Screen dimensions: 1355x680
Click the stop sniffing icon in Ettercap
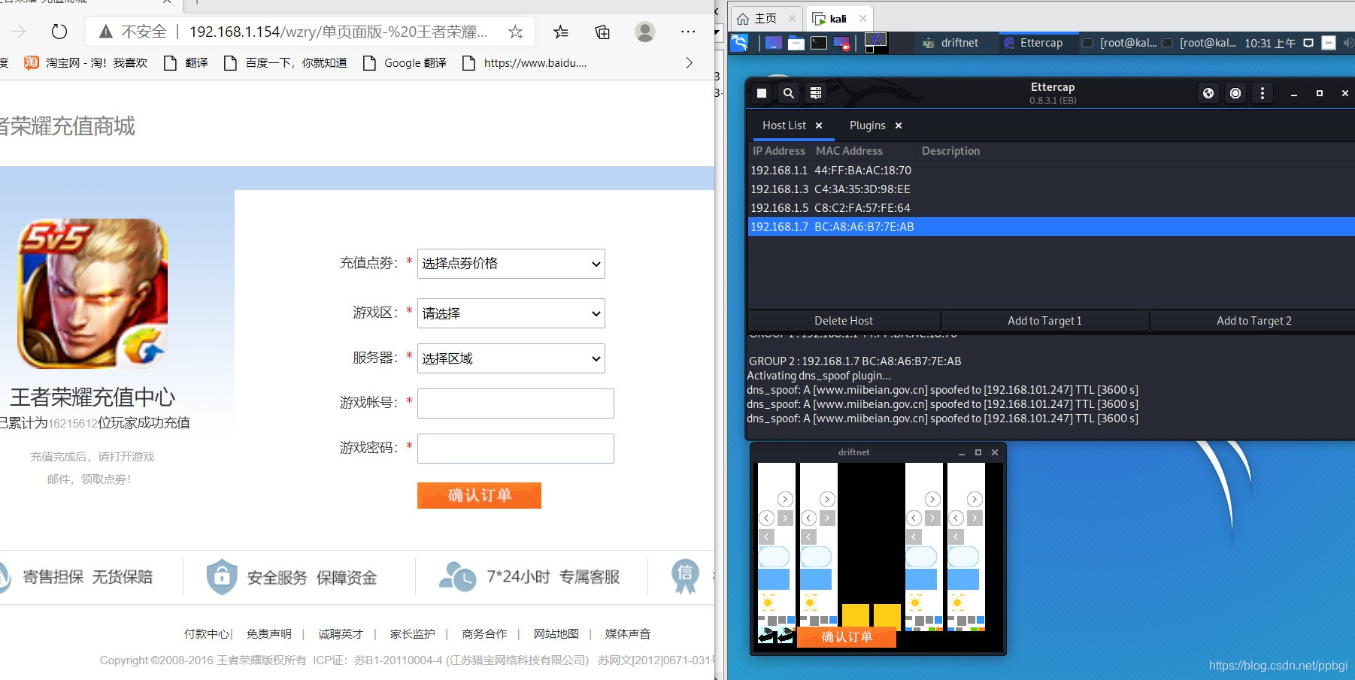[x=762, y=92]
